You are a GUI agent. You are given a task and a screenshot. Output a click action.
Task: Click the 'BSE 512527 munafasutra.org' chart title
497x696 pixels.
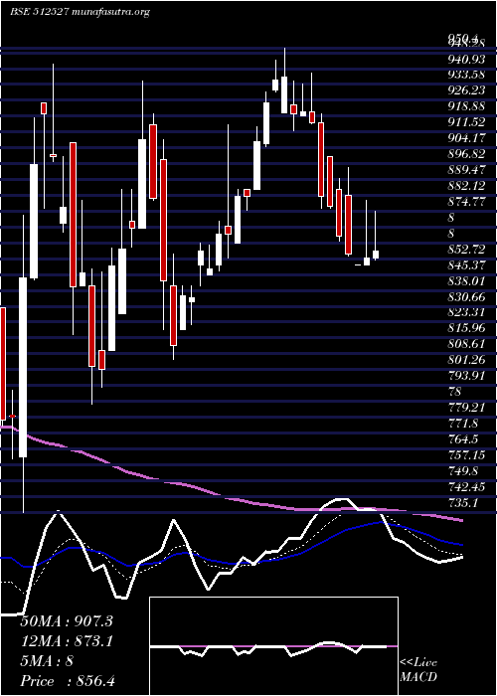click(x=80, y=12)
